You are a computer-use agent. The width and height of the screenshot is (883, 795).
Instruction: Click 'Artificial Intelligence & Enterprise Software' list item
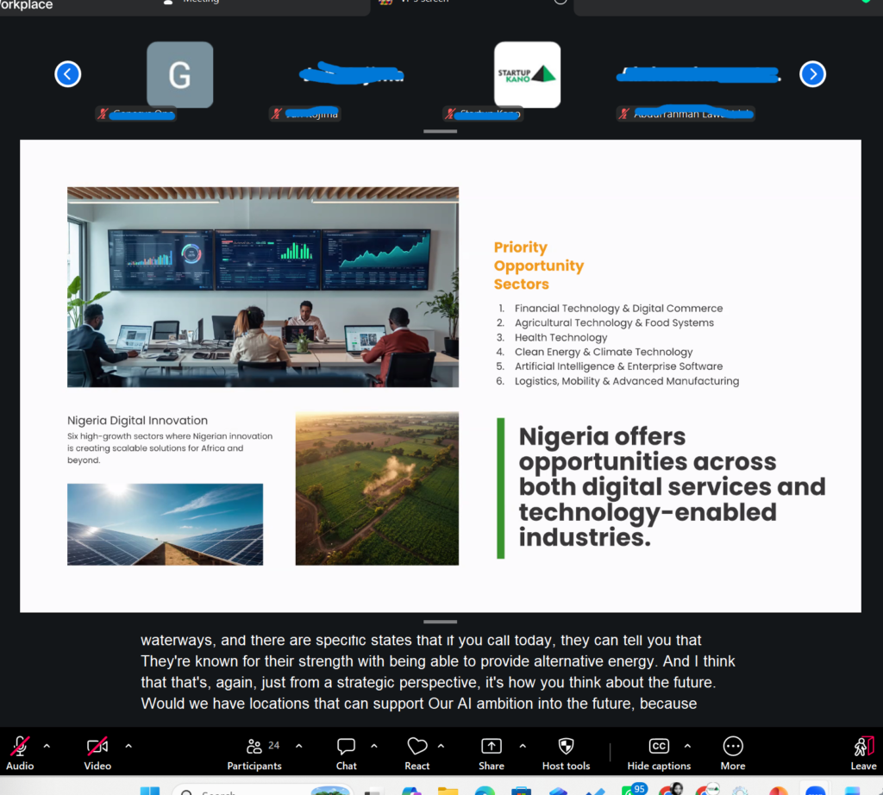click(x=618, y=366)
